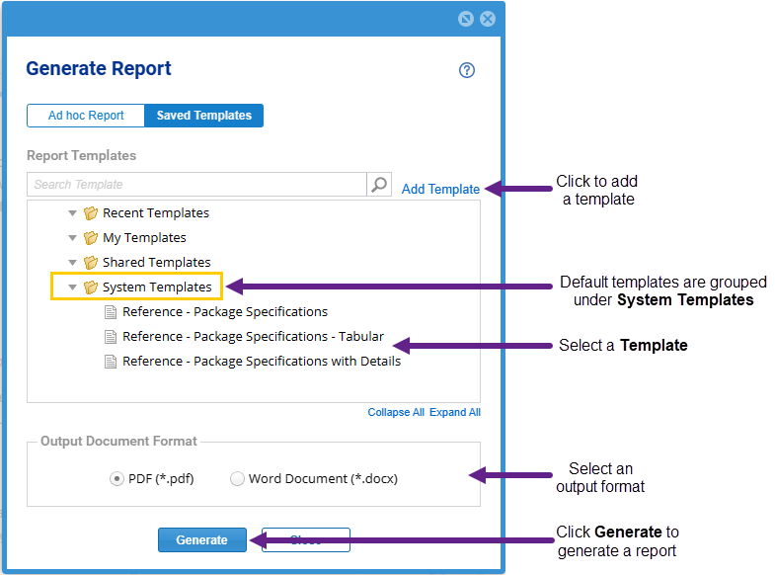Click the Recent Templates folder icon
Viewport: 775px width, 575px height.
[91, 213]
